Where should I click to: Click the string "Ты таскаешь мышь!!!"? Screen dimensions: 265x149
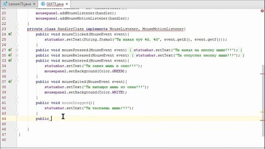(x=106, y=108)
